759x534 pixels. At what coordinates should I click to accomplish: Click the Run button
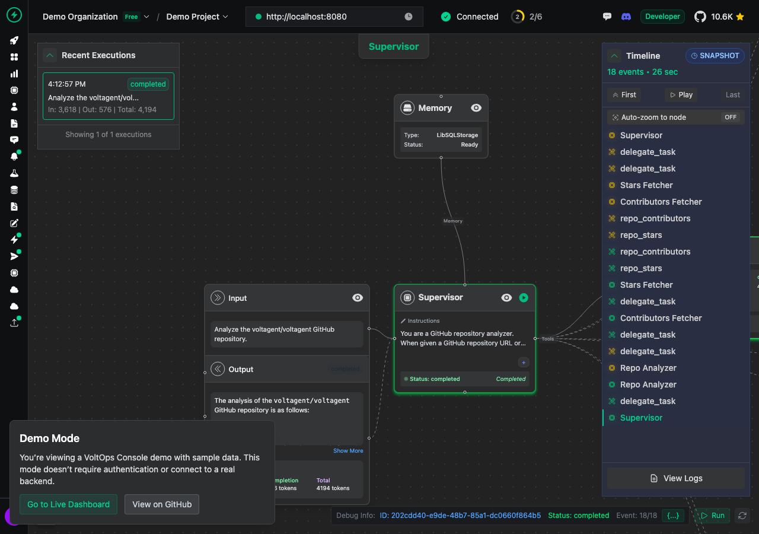coord(712,516)
